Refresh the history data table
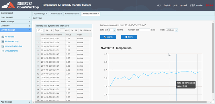Image resolution: width=215 pixels, height=104 pixels. [81, 30]
